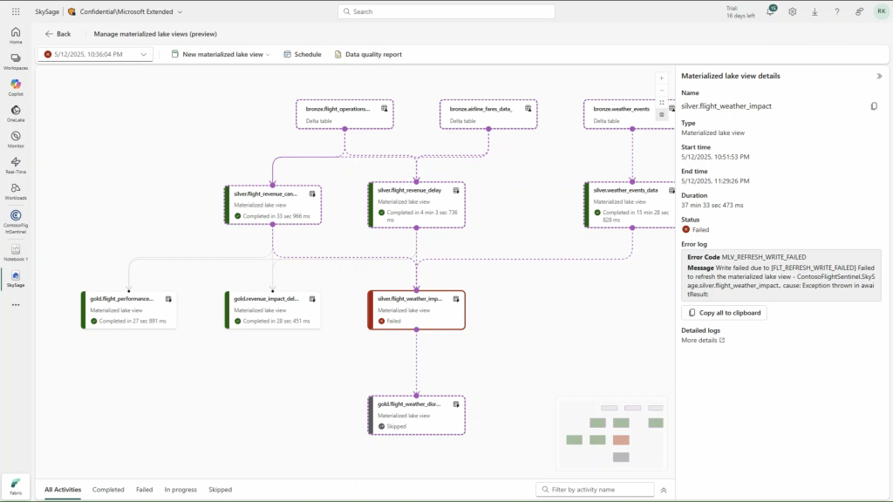Screen dimensions: 893x502
Task: Click the SkySage breadcrumb in the header
Action: (47, 11)
